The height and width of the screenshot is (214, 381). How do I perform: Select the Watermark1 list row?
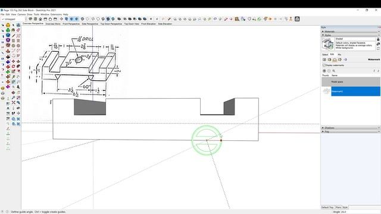(351, 92)
